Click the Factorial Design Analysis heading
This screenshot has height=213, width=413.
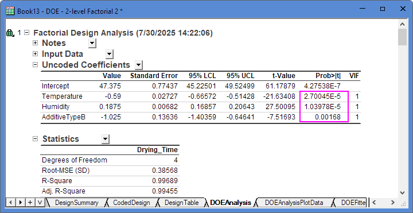point(123,33)
